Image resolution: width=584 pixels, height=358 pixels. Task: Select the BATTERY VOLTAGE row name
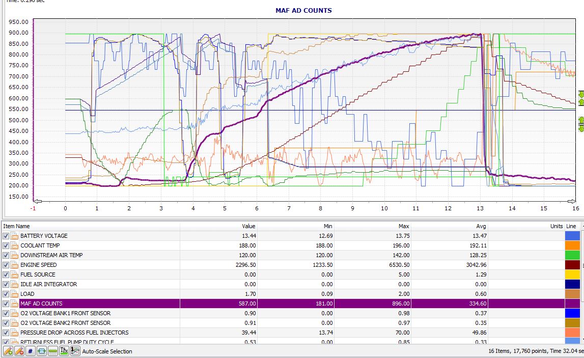click(44, 236)
